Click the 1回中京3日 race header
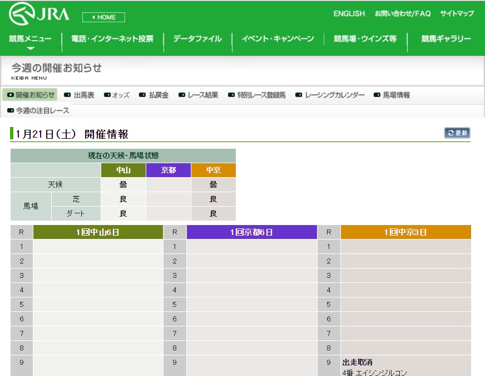Viewport: 485px width, 376px height. [x=406, y=232]
